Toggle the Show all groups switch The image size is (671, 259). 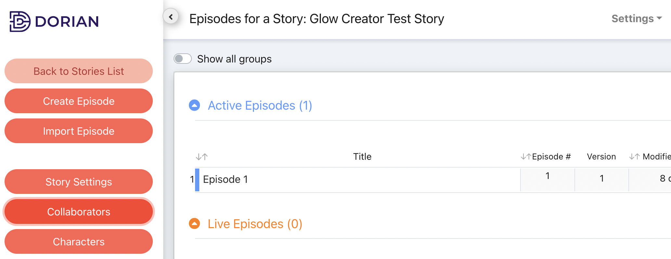coord(182,59)
